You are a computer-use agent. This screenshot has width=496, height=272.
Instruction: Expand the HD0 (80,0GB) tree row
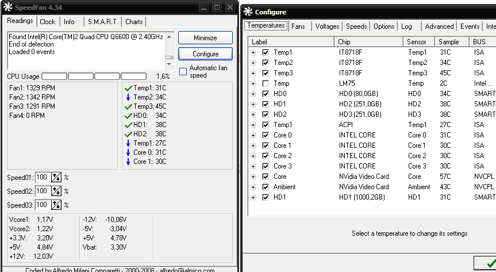(x=253, y=94)
